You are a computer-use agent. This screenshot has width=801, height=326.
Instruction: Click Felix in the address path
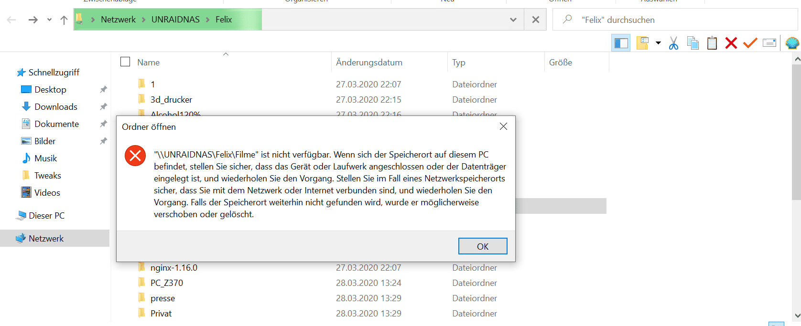click(x=224, y=20)
